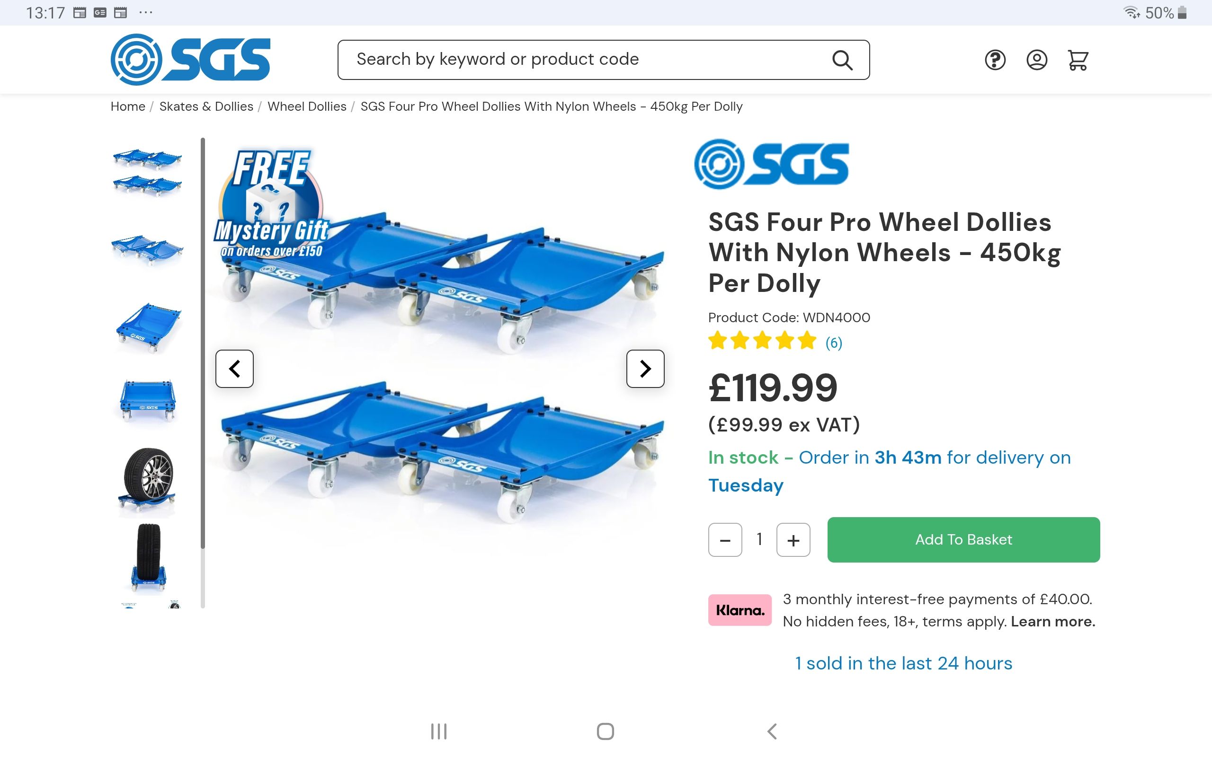Go to Wheel Dollies breadcrumb

[x=306, y=106]
